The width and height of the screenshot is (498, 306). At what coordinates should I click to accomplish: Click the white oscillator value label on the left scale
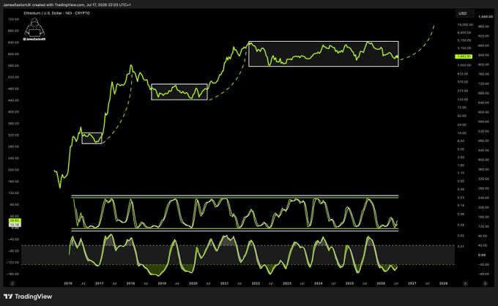click(15, 225)
